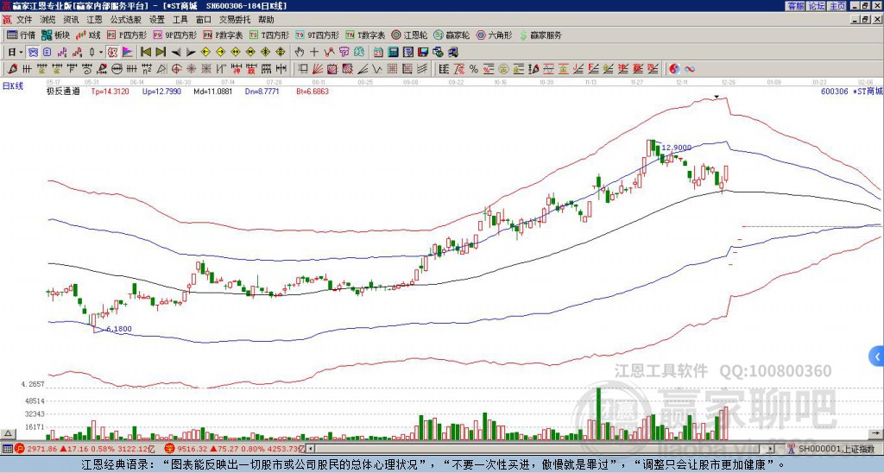
Task: Click the SH000001 上证指数 status entry
Action: 836,449
